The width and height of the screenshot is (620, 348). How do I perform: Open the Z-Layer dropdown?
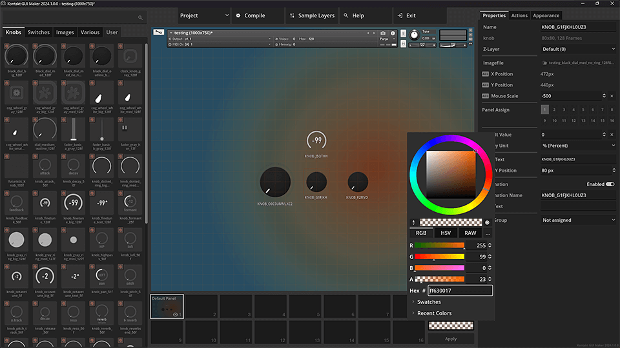tap(578, 49)
